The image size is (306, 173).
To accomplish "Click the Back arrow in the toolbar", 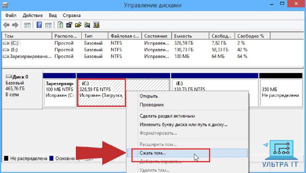I will click(x=6, y=25).
